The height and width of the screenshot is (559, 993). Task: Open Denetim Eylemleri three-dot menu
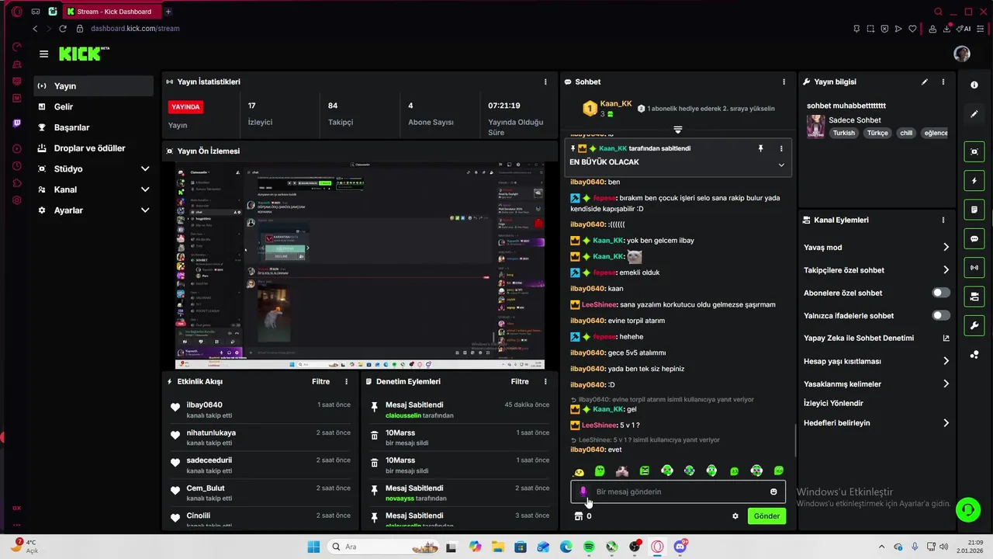[545, 381]
